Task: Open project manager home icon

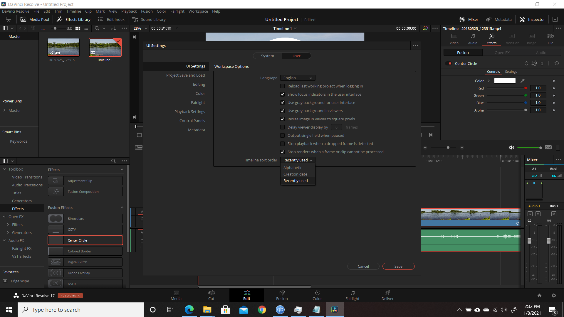Action: [539, 296]
